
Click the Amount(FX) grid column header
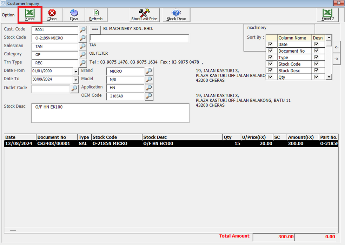pyautogui.click(x=303, y=137)
